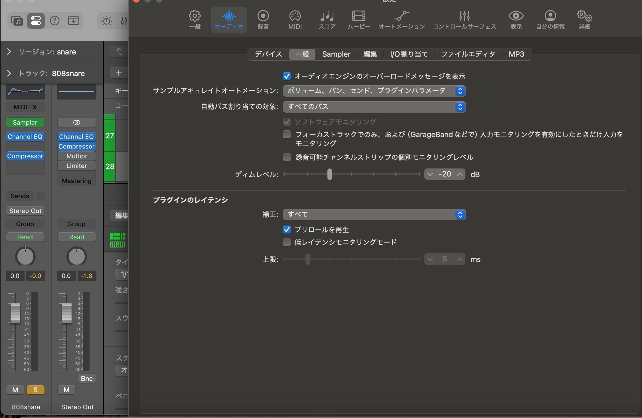Uncheck the overload message display checkbox

[287, 76]
